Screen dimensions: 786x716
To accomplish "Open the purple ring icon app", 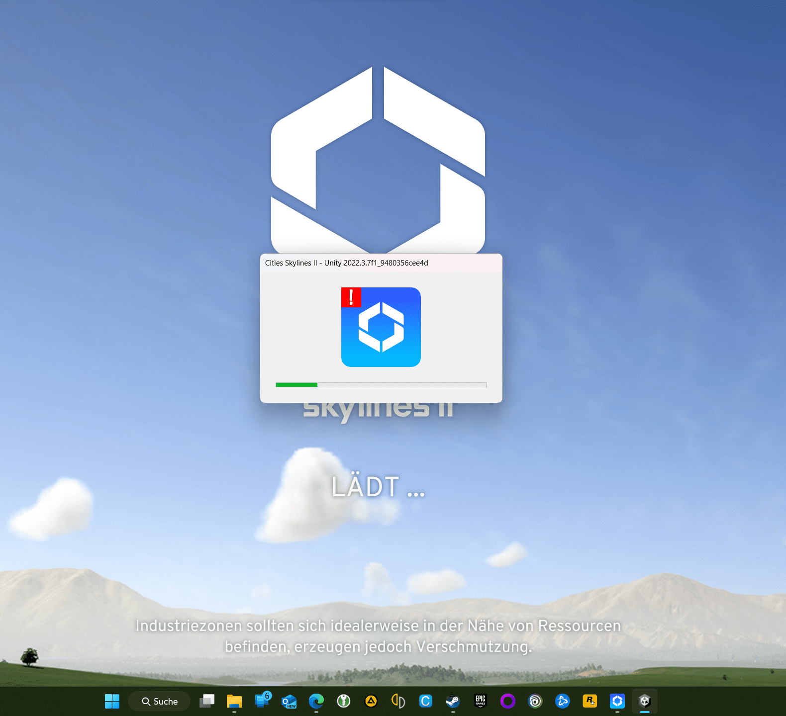I will point(508,701).
